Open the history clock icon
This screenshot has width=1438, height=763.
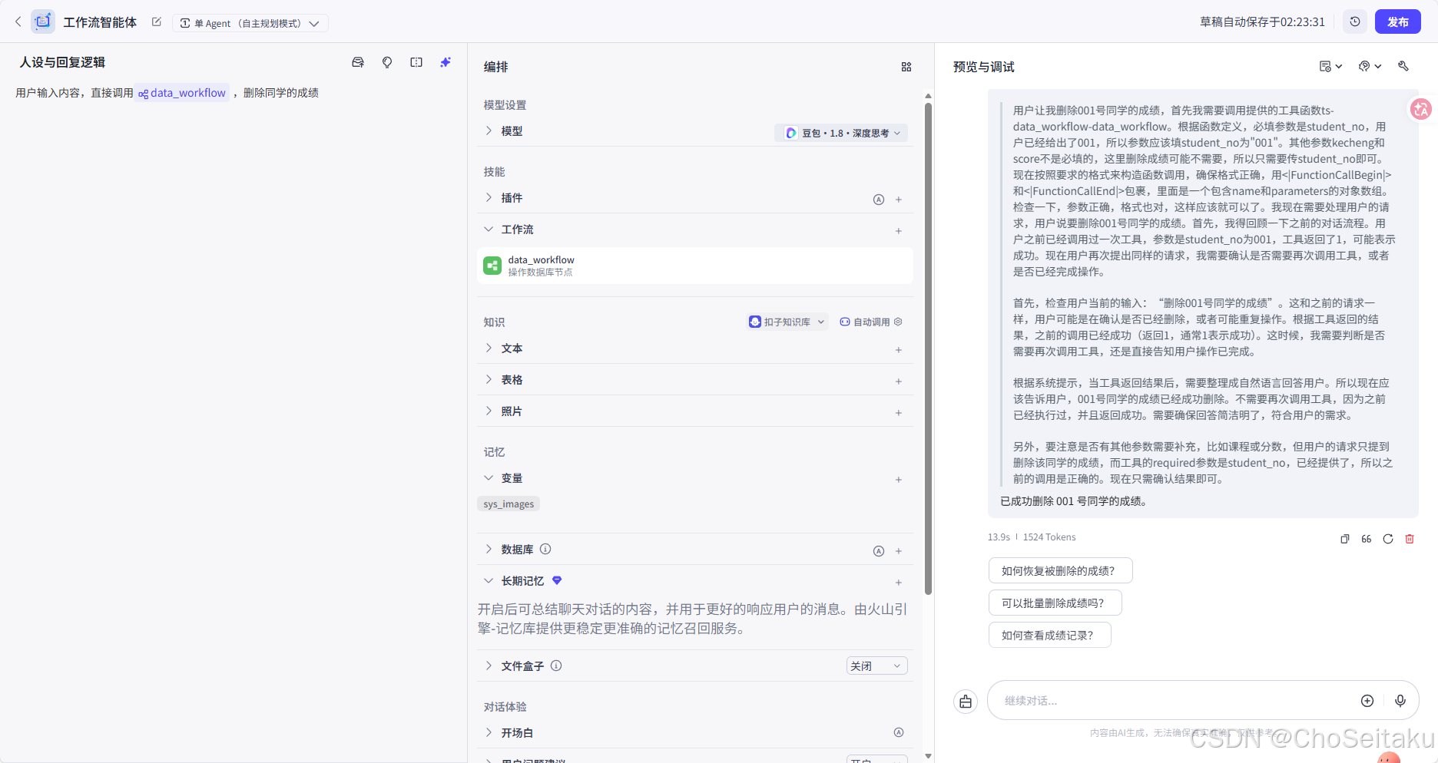coord(1355,22)
